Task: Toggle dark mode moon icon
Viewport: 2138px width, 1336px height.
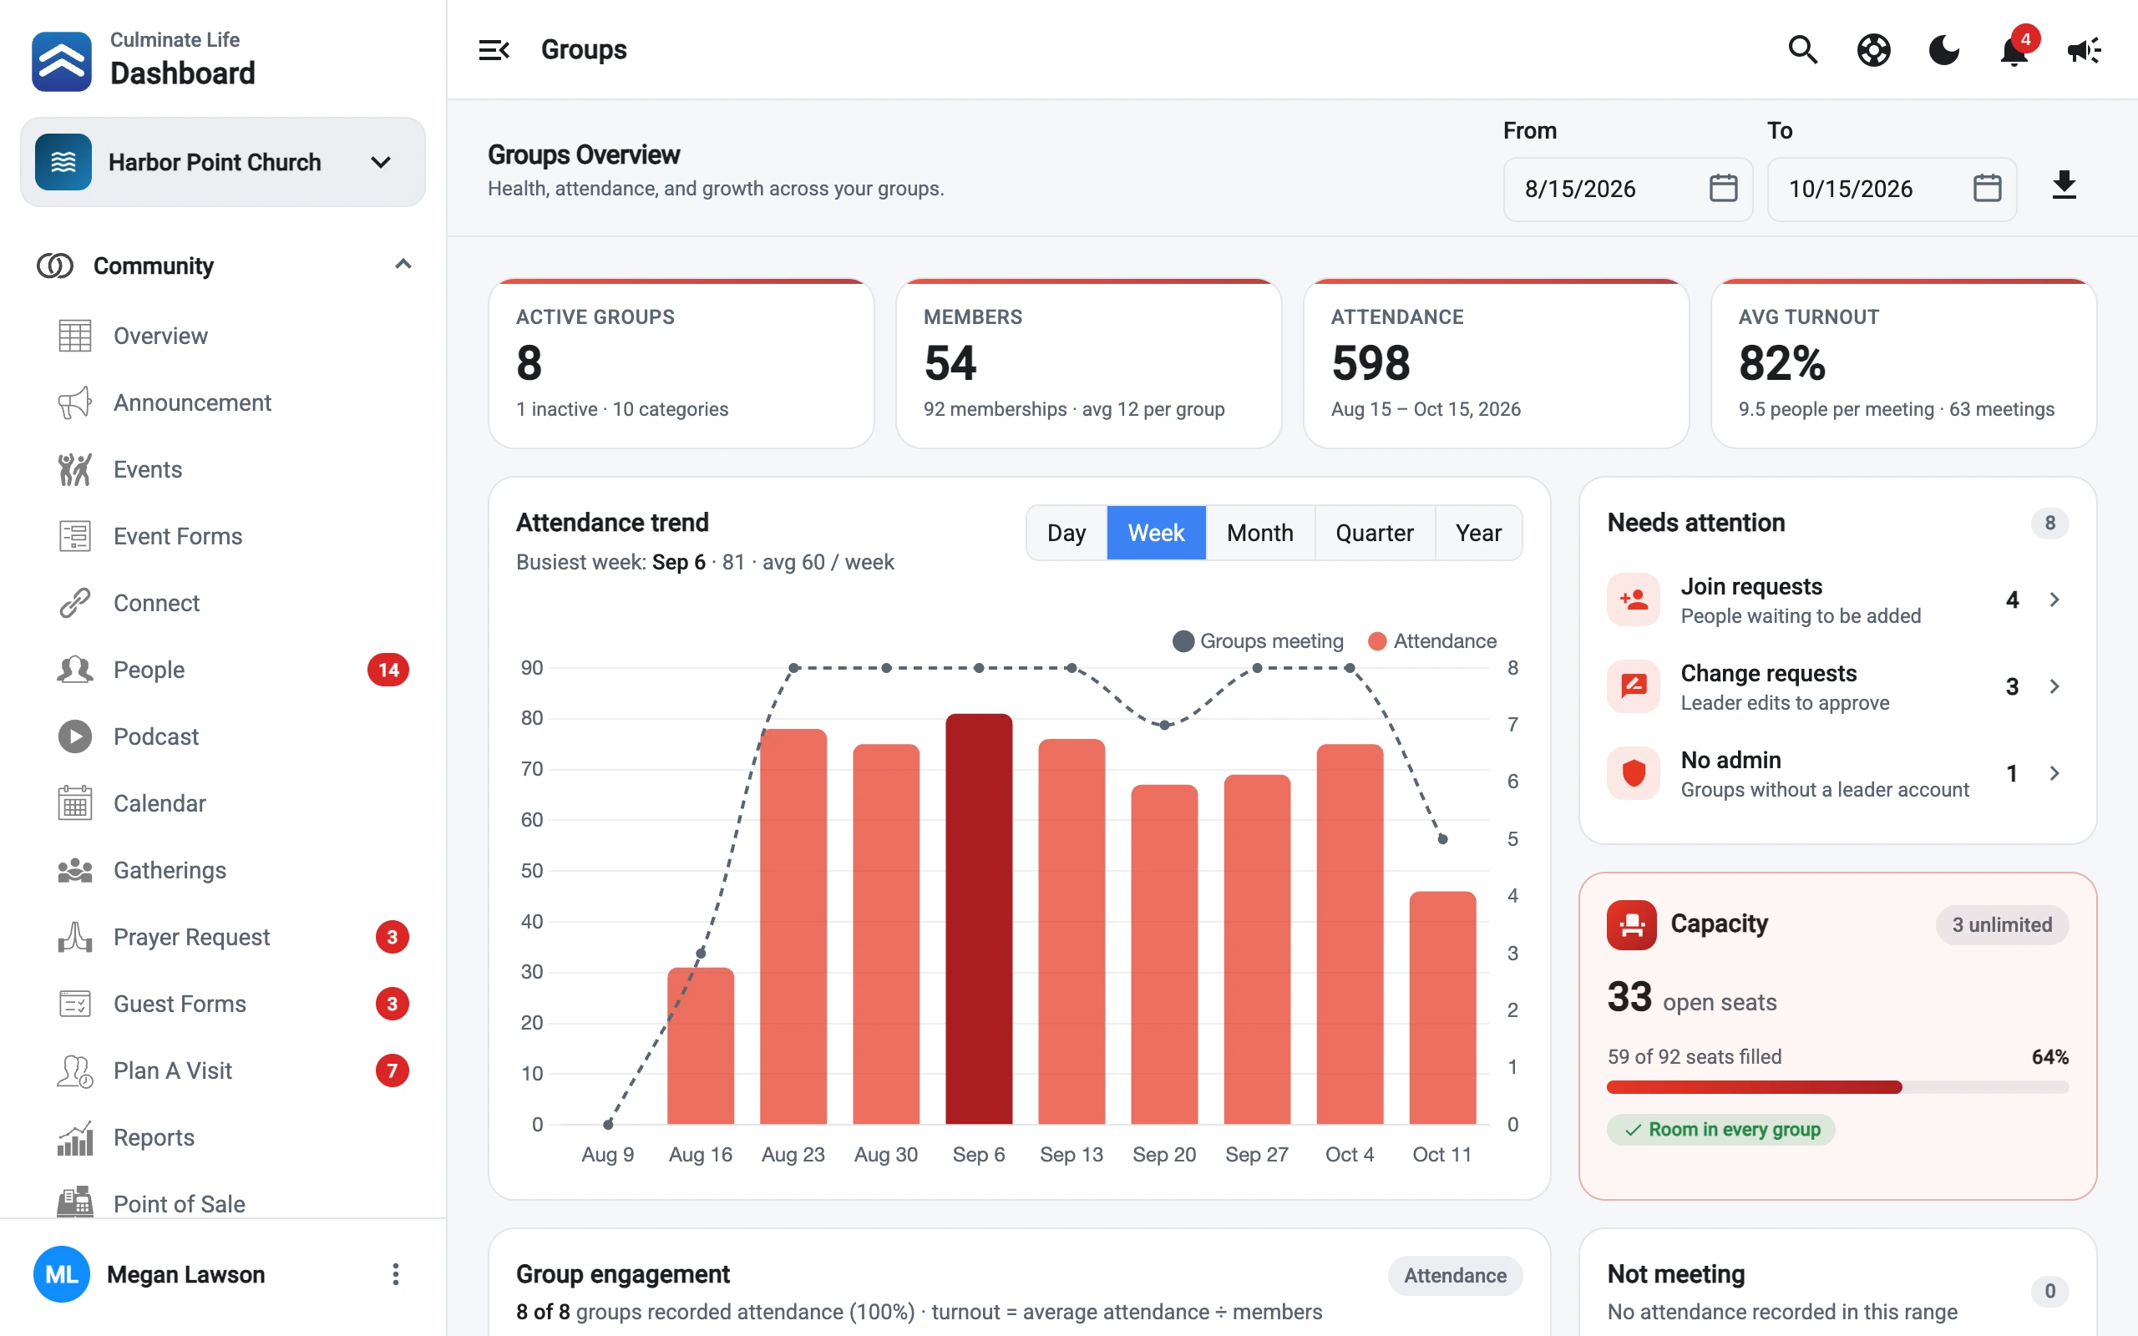Action: (1943, 49)
